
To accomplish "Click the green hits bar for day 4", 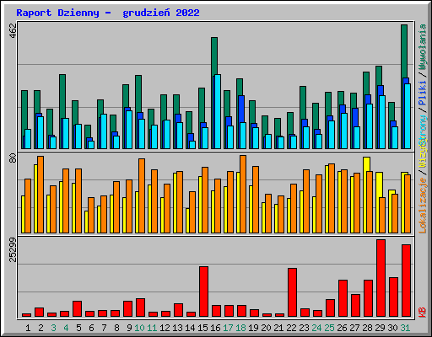I will [62, 96].
